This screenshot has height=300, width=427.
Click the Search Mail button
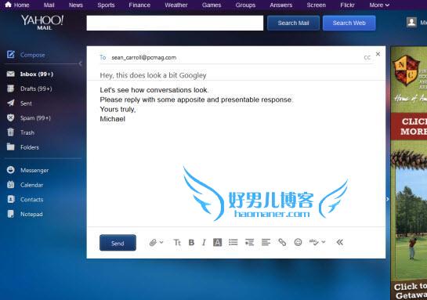293,23
